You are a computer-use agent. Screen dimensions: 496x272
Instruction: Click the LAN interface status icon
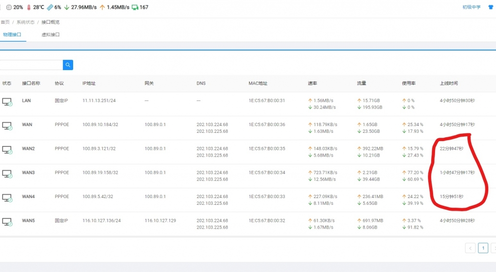pyautogui.click(x=7, y=102)
